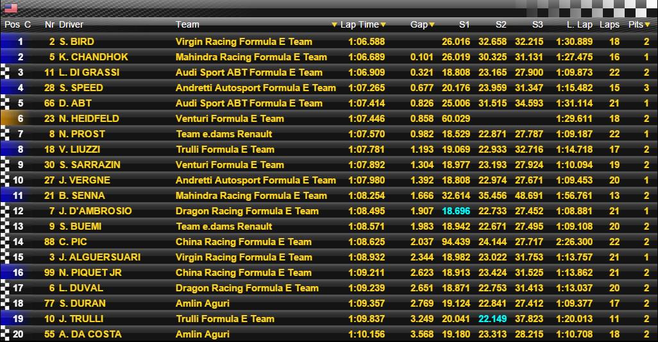Click Team e.dams Renault in Prost row
Image resolution: width=658 pixels, height=342 pixels.
click(x=224, y=134)
